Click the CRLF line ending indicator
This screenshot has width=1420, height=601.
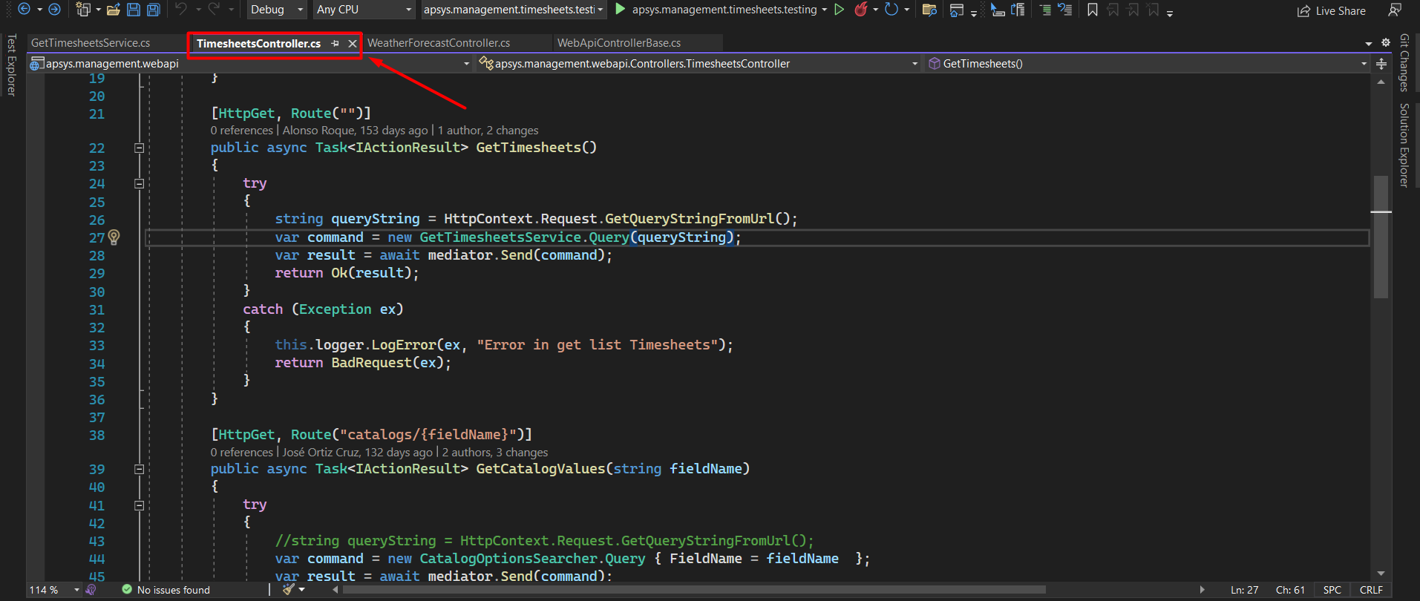click(x=1371, y=590)
